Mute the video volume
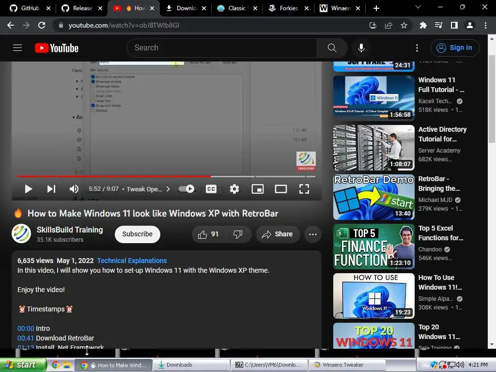This screenshot has width=496, height=372. pos(74,189)
